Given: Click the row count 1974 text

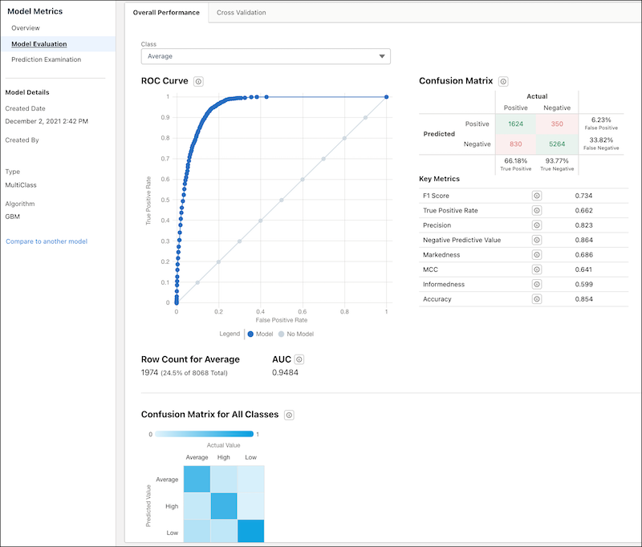Looking at the screenshot, I should tap(149, 373).
